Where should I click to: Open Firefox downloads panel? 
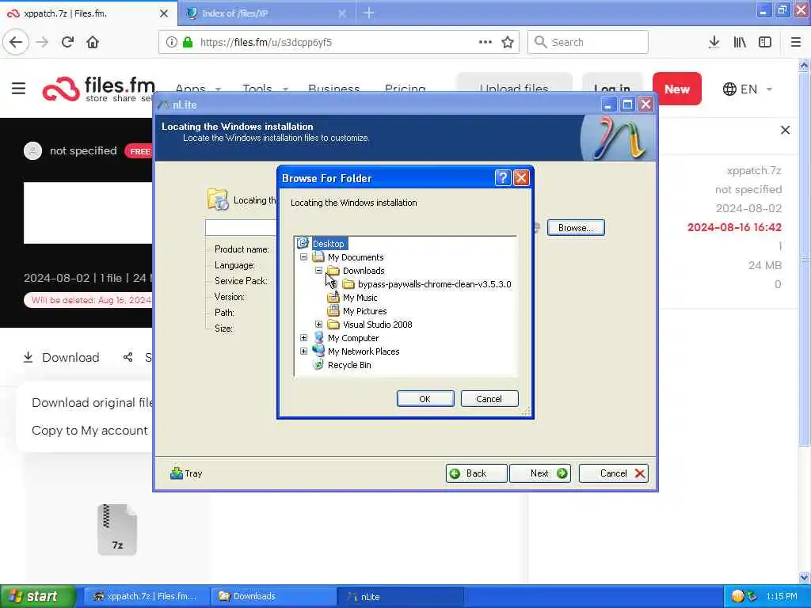[714, 42]
